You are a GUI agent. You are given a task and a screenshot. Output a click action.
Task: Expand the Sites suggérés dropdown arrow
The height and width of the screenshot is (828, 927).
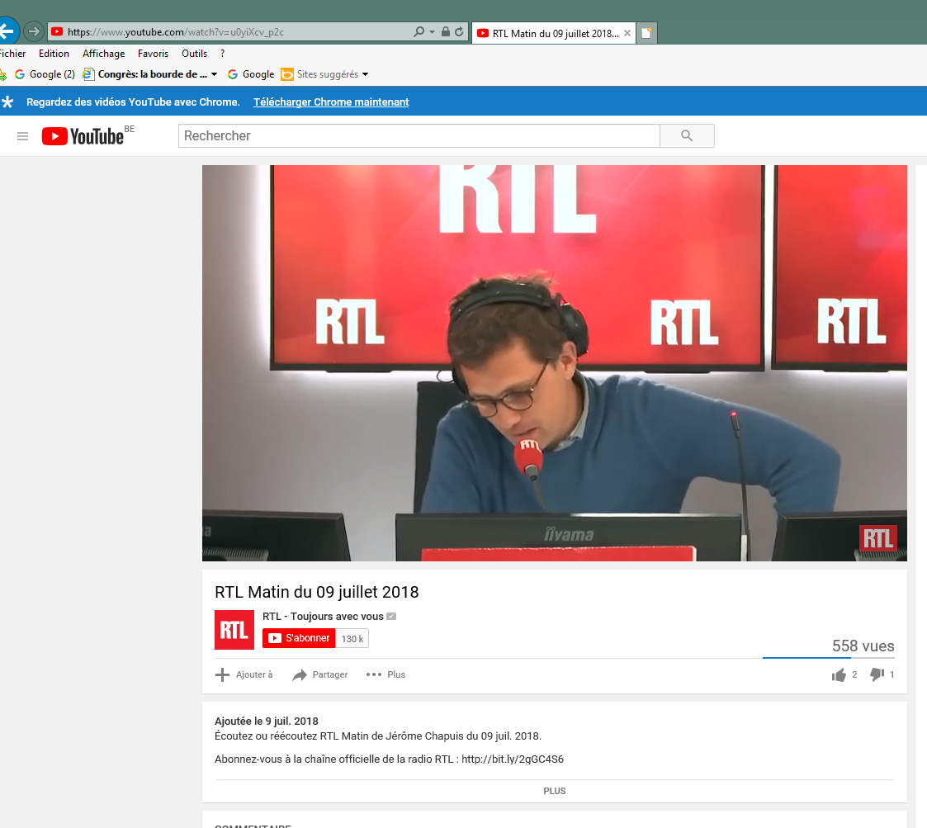pyautogui.click(x=366, y=74)
